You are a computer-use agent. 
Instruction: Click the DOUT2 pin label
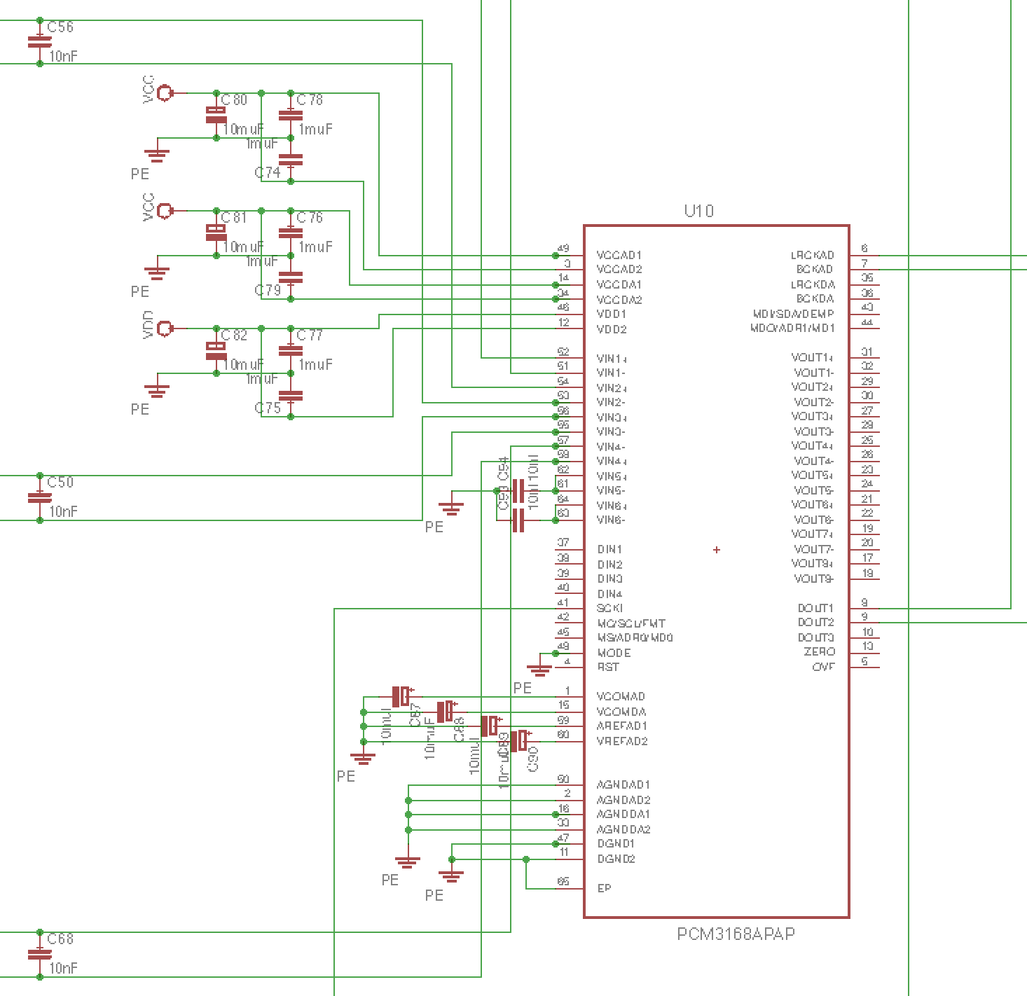point(816,622)
